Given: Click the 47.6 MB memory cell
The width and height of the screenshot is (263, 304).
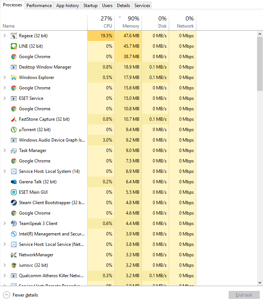Looking at the screenshot, I should click(128, 36).
